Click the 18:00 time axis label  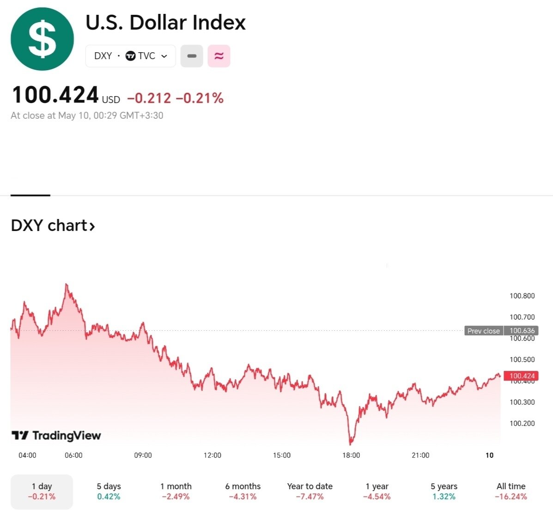pyautogui.click(x=351, y=455)
